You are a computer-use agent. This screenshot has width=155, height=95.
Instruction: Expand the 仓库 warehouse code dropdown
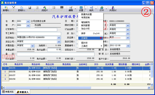point(28,22)
